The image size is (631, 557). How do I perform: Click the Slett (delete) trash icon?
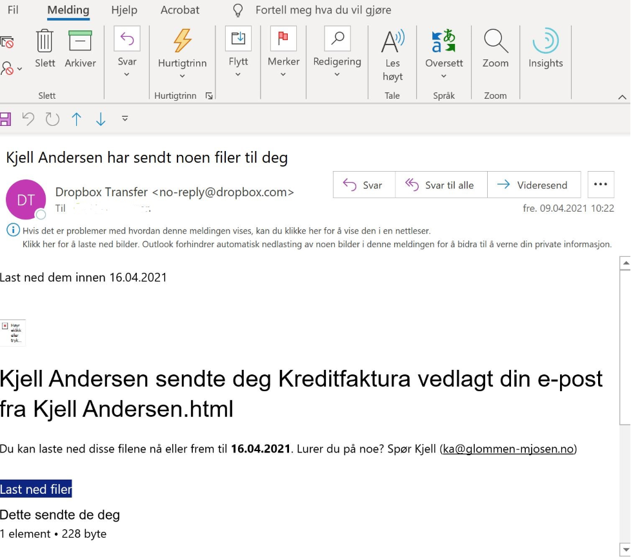coord(45,41)
